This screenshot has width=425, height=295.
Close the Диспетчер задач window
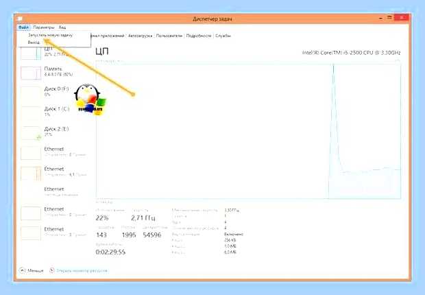tap(402, 18)
